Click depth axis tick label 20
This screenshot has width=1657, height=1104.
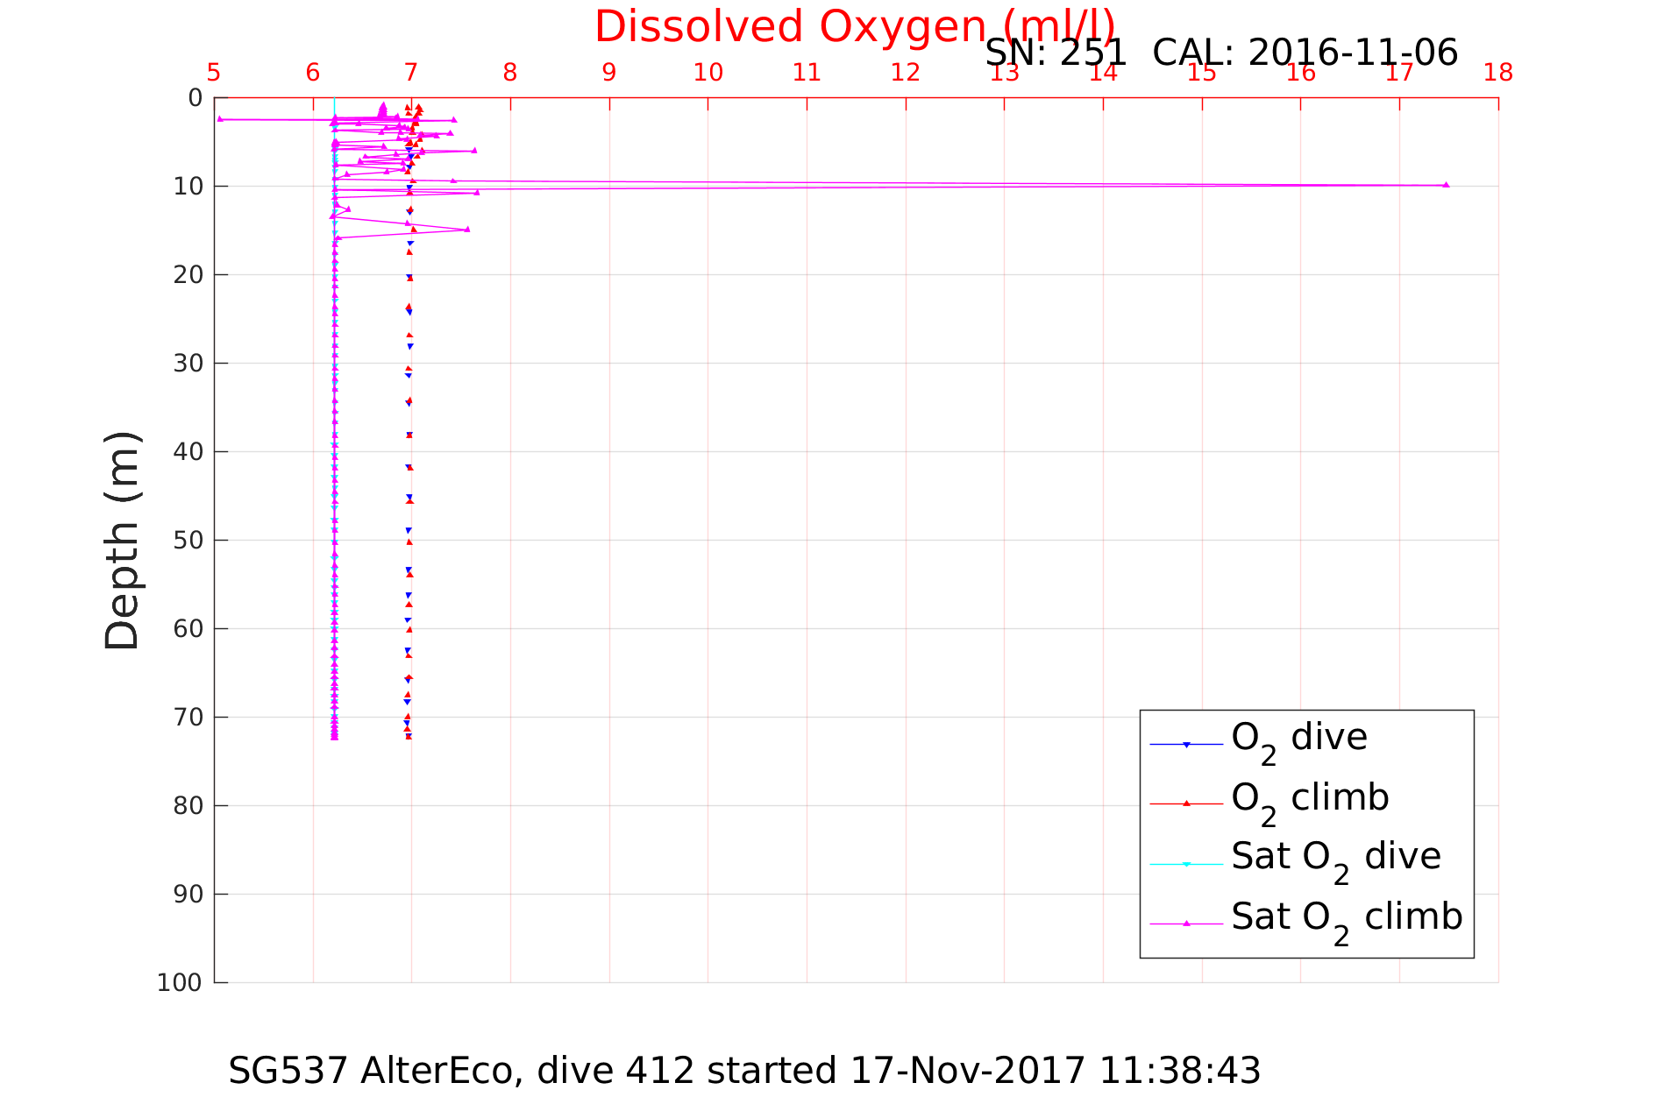188,275
